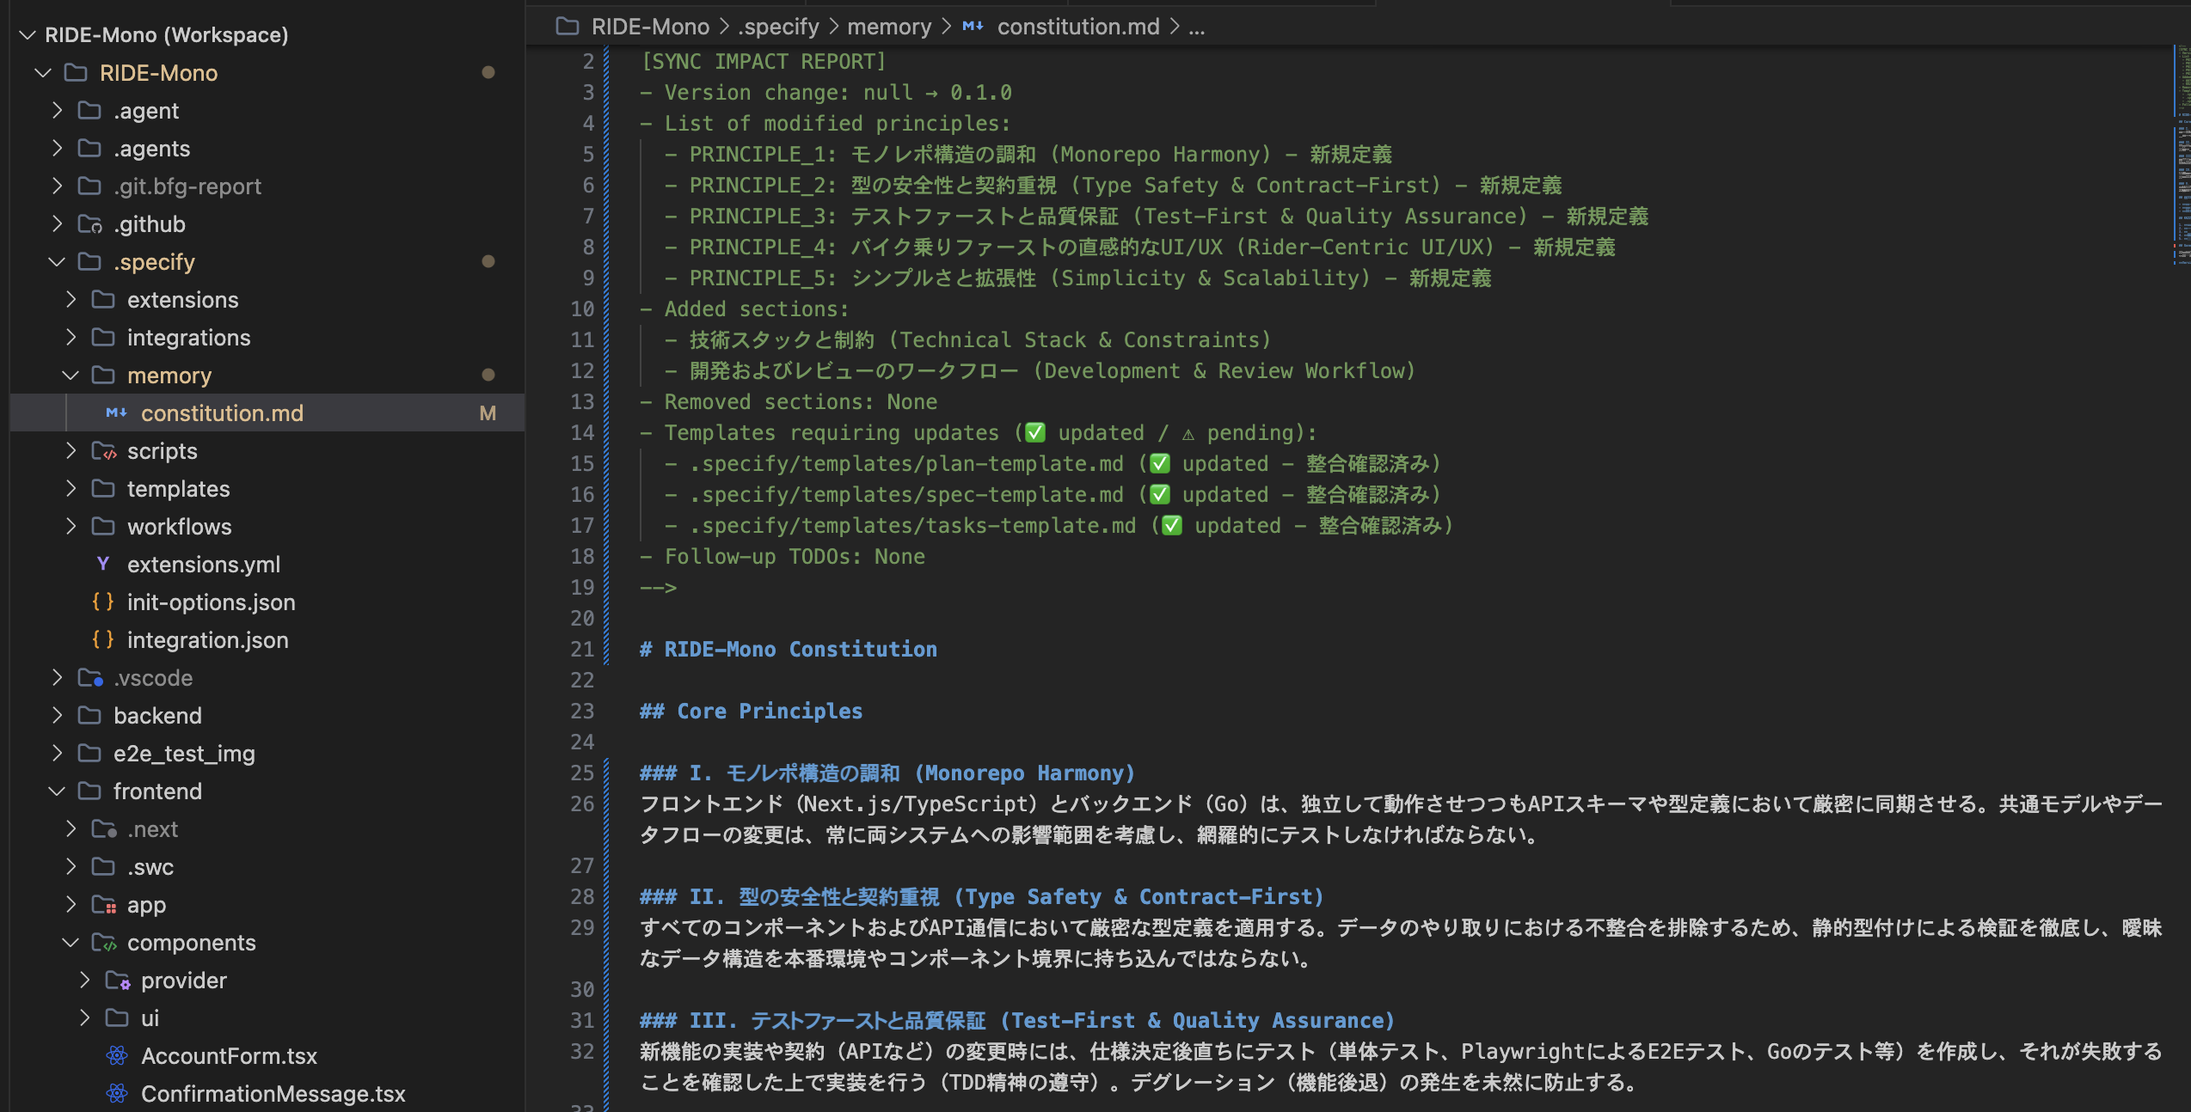Click the backend folder icon
This screenshot has width=2191, height=1112.
click(89, 715)
